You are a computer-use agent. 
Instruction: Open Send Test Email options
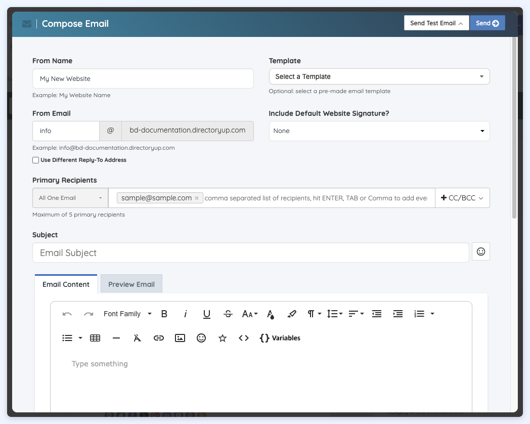coord(436,23)
